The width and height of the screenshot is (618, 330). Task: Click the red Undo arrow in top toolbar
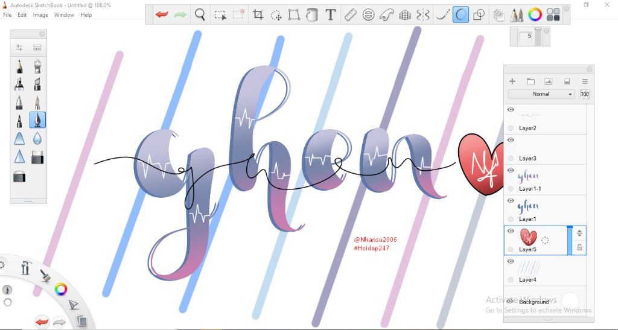point(162,15)
